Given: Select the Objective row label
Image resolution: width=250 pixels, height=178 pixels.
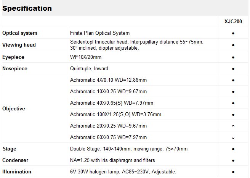Looking at the screenshot, I should 14,108.
